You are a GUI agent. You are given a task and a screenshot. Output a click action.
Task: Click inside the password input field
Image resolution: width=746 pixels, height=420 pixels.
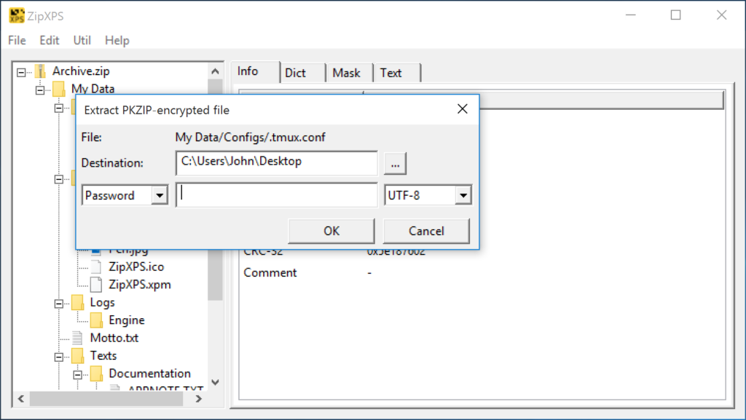point(276,194)
